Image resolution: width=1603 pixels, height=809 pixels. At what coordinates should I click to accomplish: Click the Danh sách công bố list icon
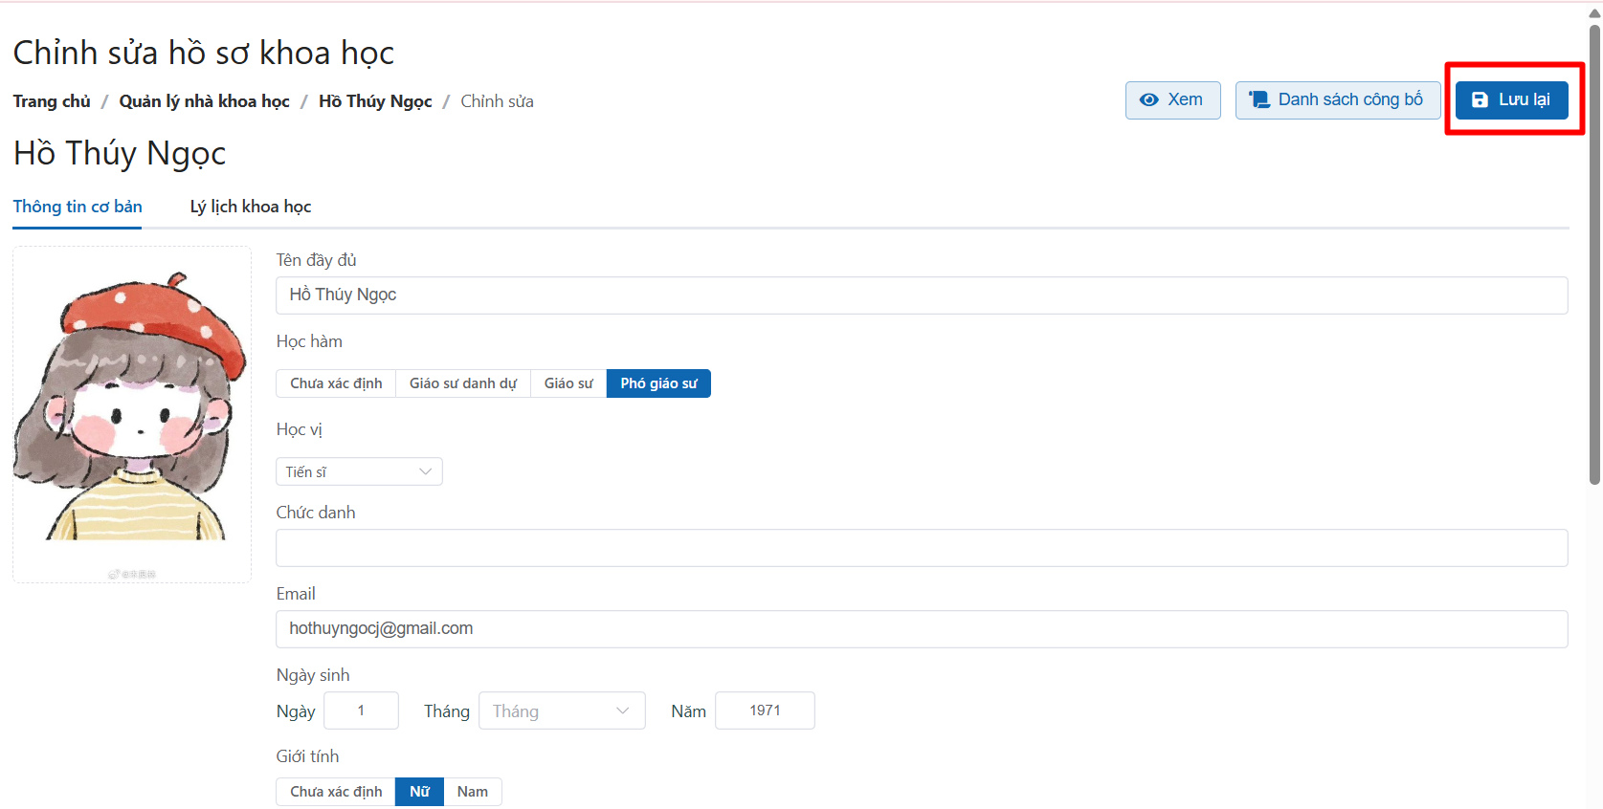[x=1259, y=100]
